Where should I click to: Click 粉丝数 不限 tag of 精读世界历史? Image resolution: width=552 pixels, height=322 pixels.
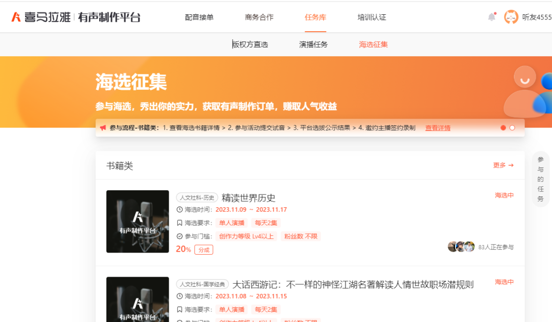pyautogui.click(x=301, y=236)
